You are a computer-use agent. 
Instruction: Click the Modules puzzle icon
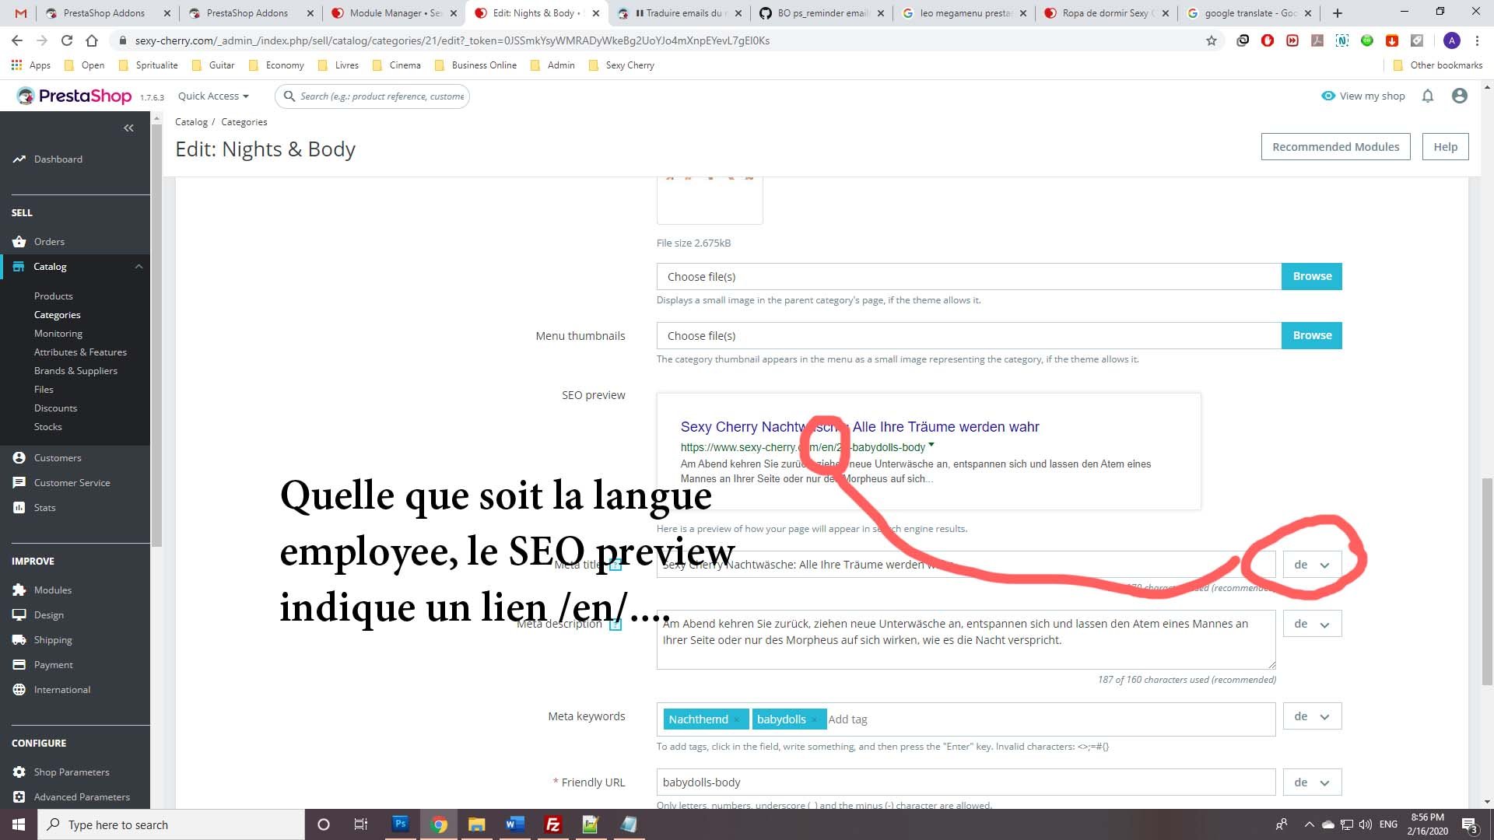19,590
